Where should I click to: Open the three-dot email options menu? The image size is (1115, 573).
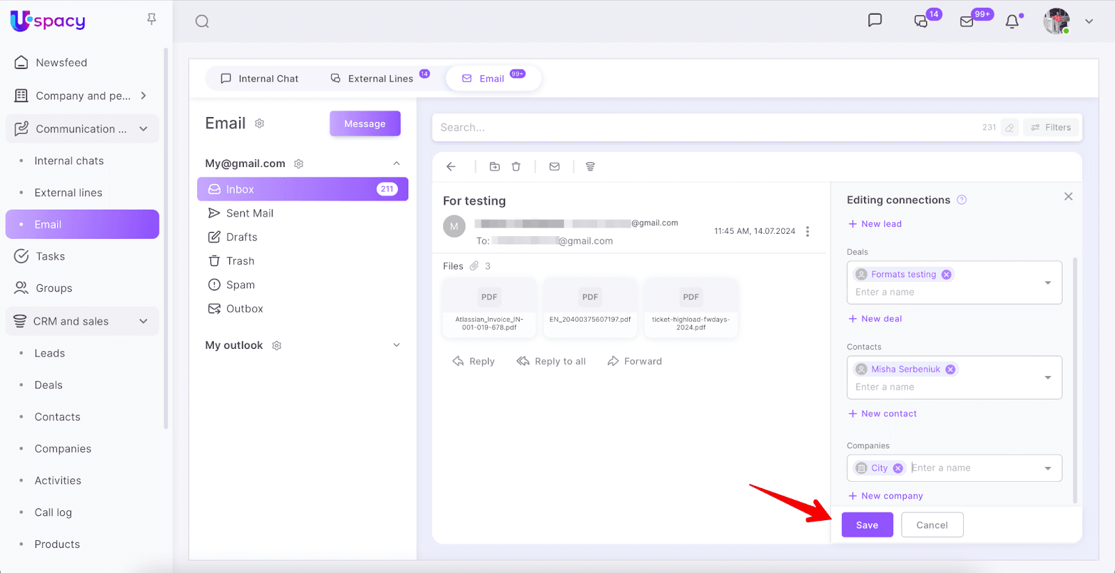pos(808,231)
